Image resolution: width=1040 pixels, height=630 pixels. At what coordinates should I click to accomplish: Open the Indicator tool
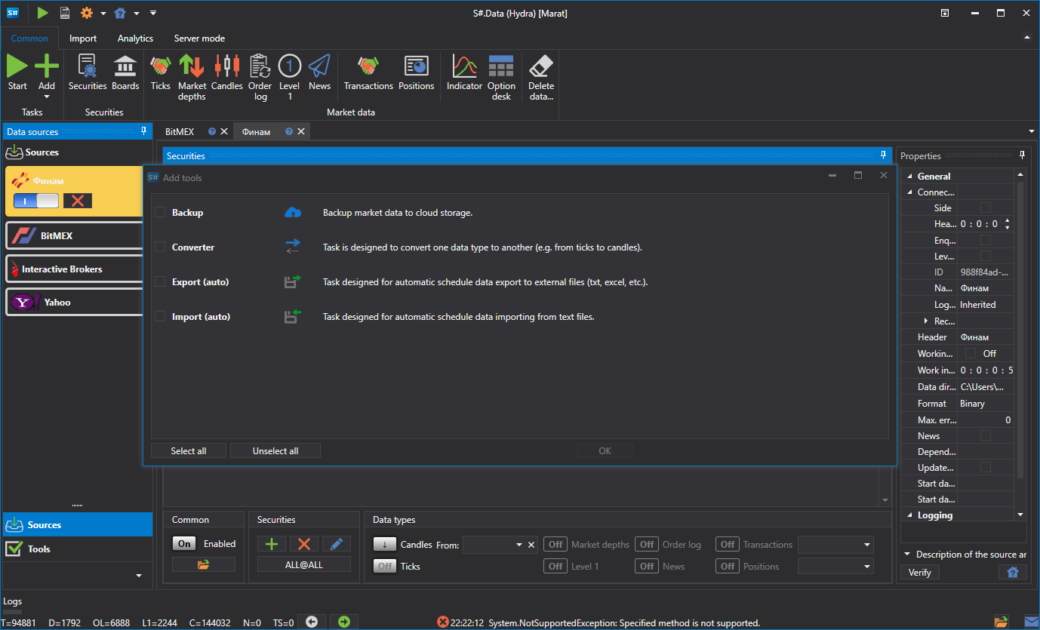pos(464,73)
